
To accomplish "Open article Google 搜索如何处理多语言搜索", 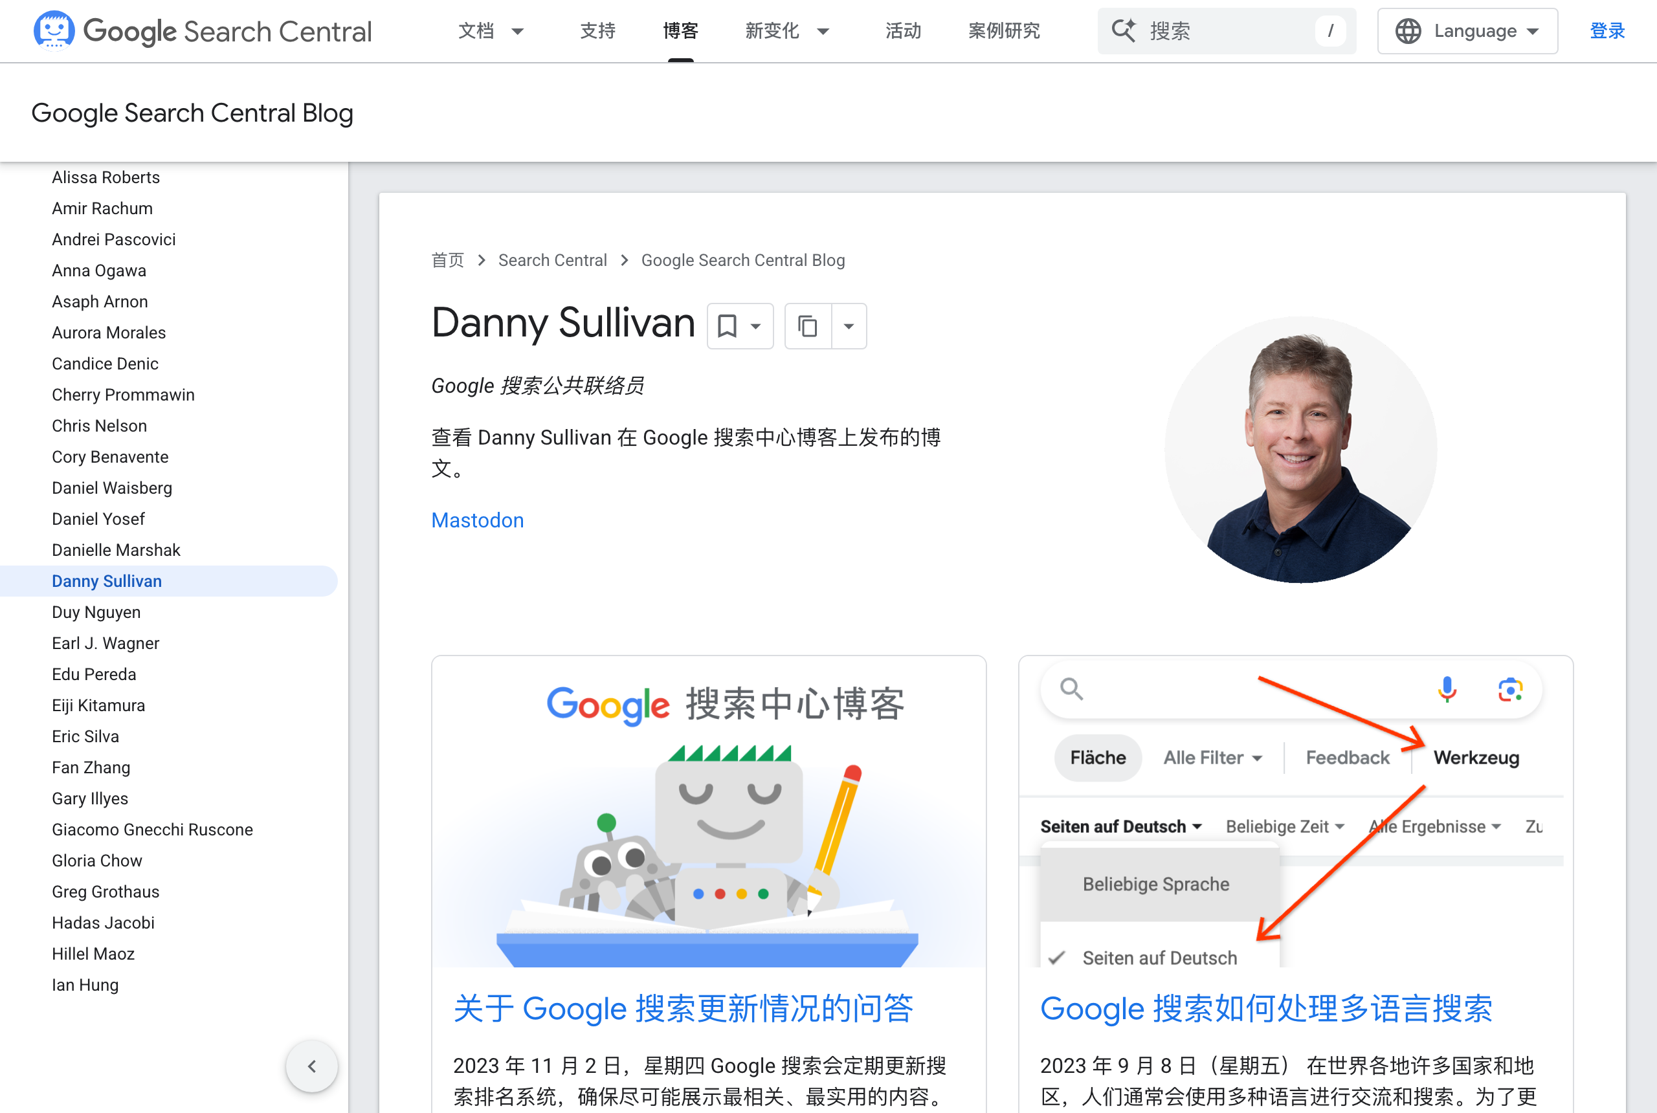I will 1266,1009.
